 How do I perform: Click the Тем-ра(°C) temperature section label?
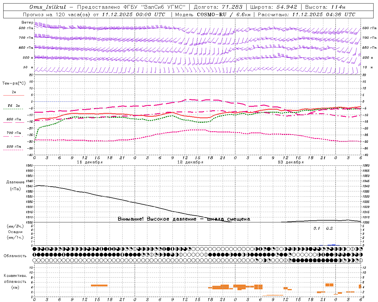[x=14, y=83]
